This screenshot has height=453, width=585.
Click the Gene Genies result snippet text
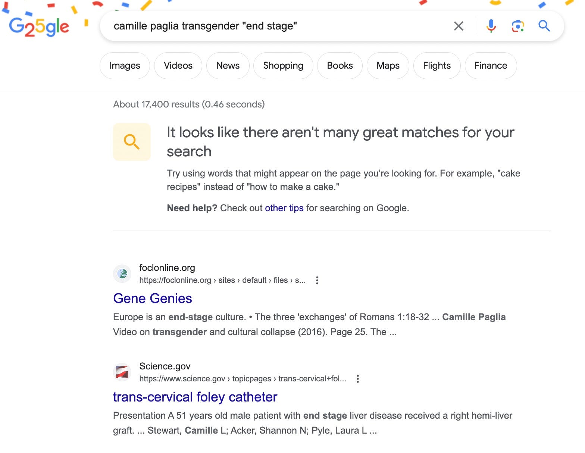click(x=309, y=325)
